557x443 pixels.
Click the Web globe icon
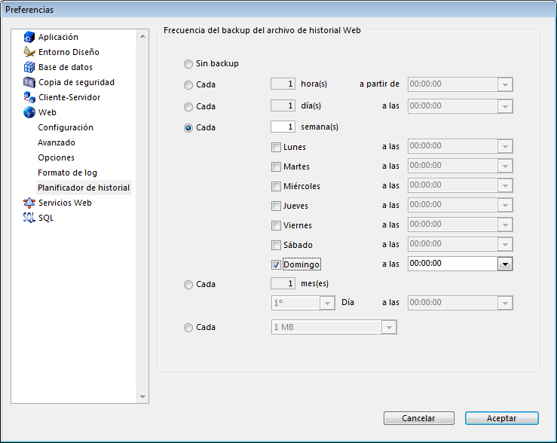pos(29,112)
